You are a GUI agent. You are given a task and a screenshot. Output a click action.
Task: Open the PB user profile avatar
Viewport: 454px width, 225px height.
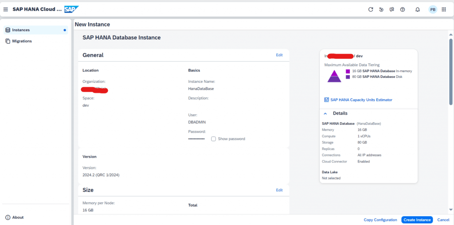click(x=433, y=10)
